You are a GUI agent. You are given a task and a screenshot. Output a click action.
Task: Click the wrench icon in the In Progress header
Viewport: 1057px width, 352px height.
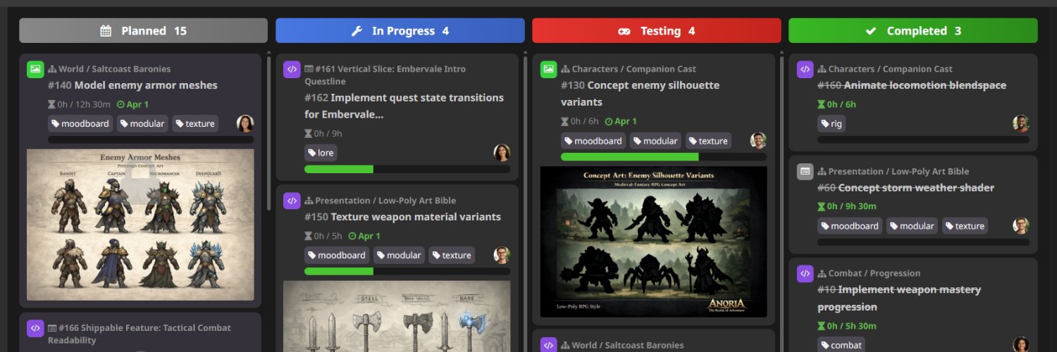click(357, 31)
